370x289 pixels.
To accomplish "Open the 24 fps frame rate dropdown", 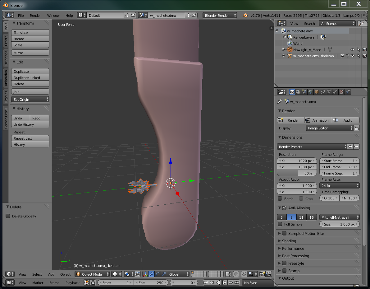I will click(x=339, y=185).
